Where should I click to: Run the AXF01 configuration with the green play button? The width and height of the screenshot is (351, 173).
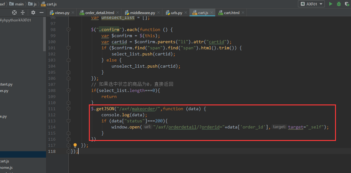click(x=331, y=4)
